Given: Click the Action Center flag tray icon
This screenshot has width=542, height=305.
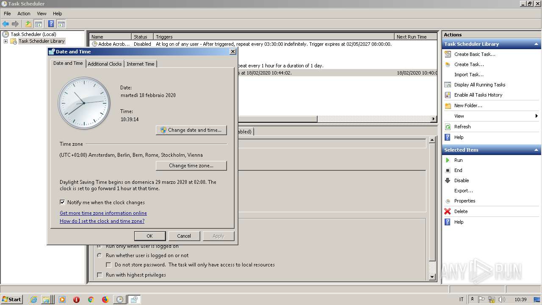Looking at the screenshot, I should pyautogui.click(x=481, y=299).
